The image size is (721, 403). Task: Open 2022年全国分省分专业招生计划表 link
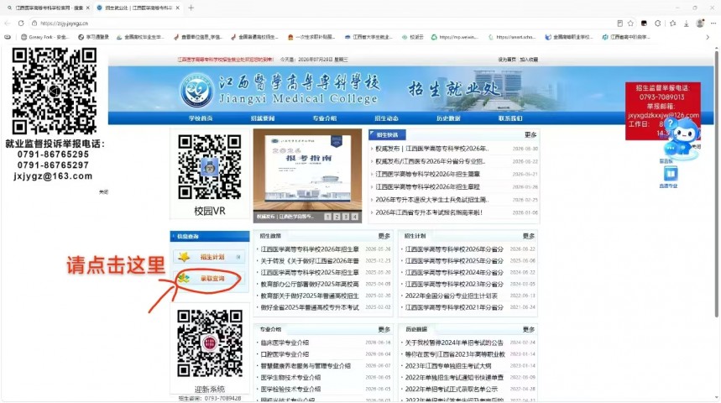[x=451, y=296]
